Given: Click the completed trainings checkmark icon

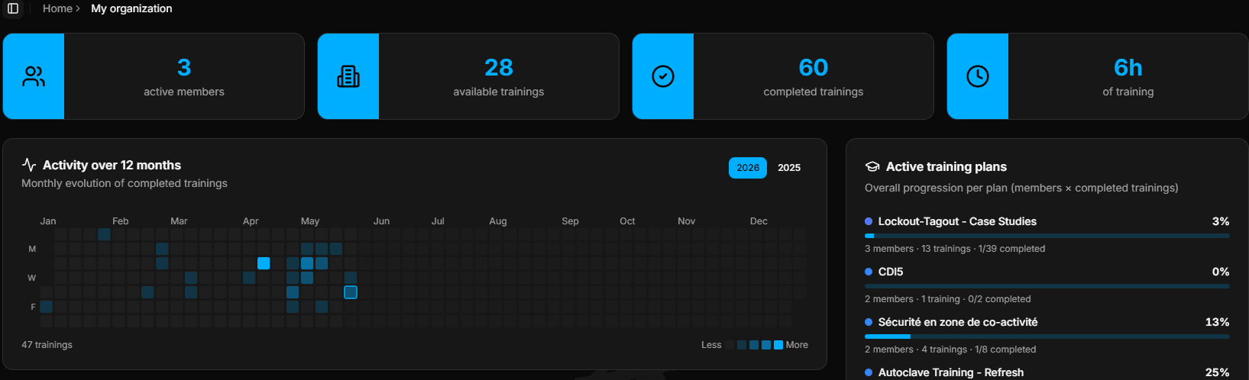Looking at the screenshot, I should [x=663, y=76].
